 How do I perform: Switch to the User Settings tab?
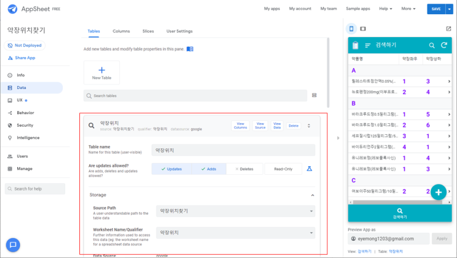[179, 31]
